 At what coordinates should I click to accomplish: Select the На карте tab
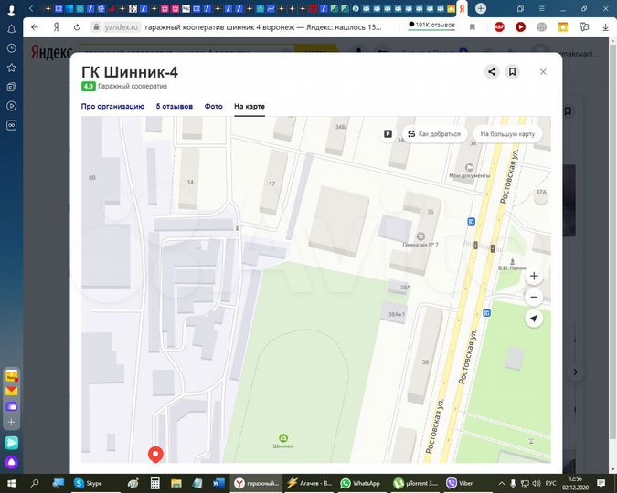(x=250, y=106)
